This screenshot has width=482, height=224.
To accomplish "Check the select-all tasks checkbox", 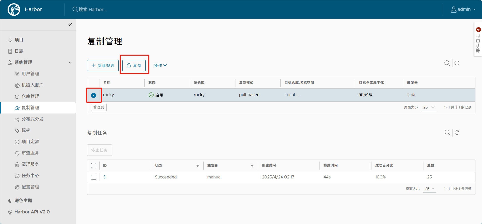I will click(x=94, y=166).
